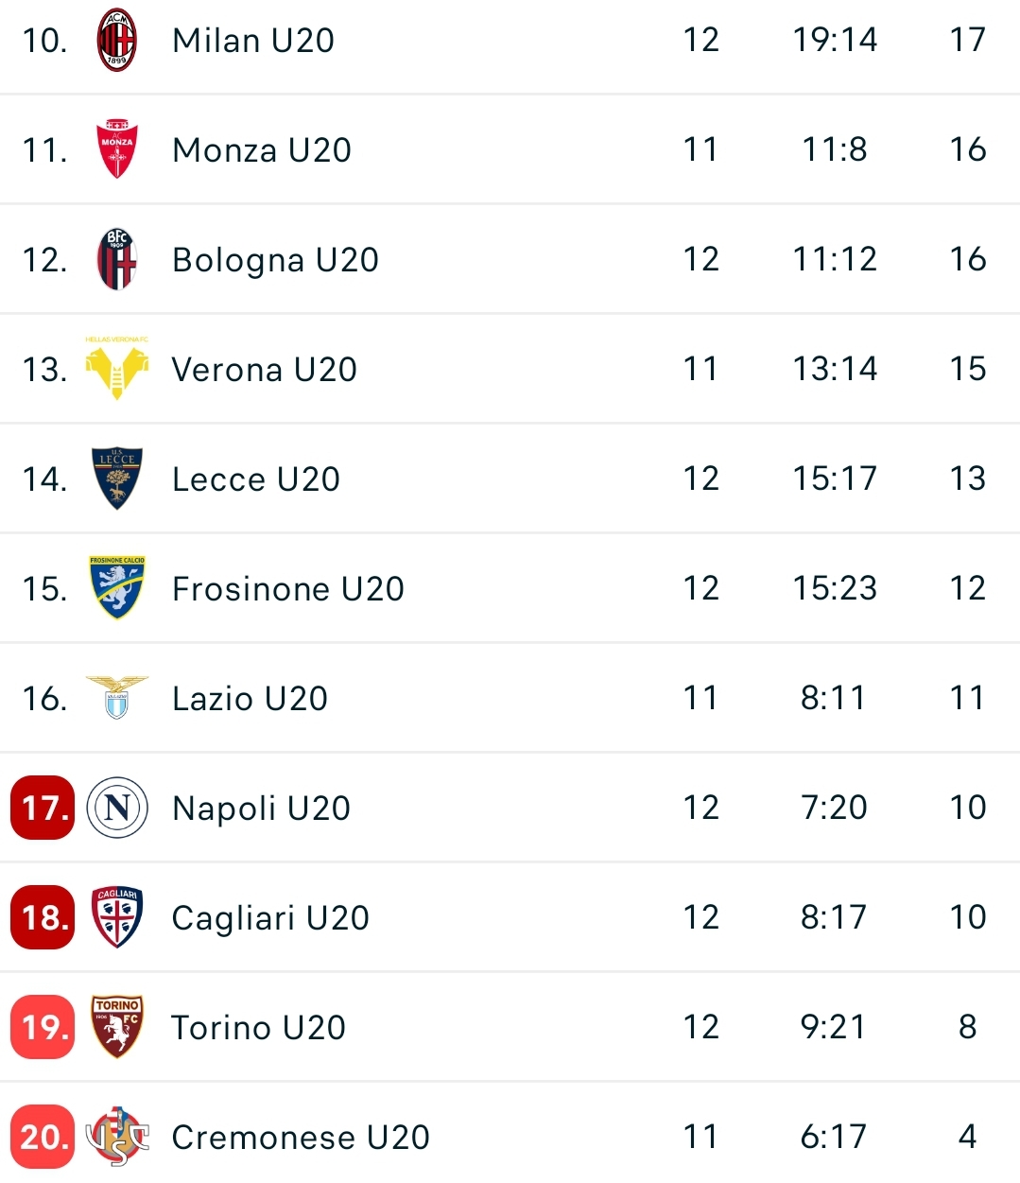This screenshot has height=1183, width=1020.
Task: Open Frosinone U20 team page link
Action: (x=287, y=589)
